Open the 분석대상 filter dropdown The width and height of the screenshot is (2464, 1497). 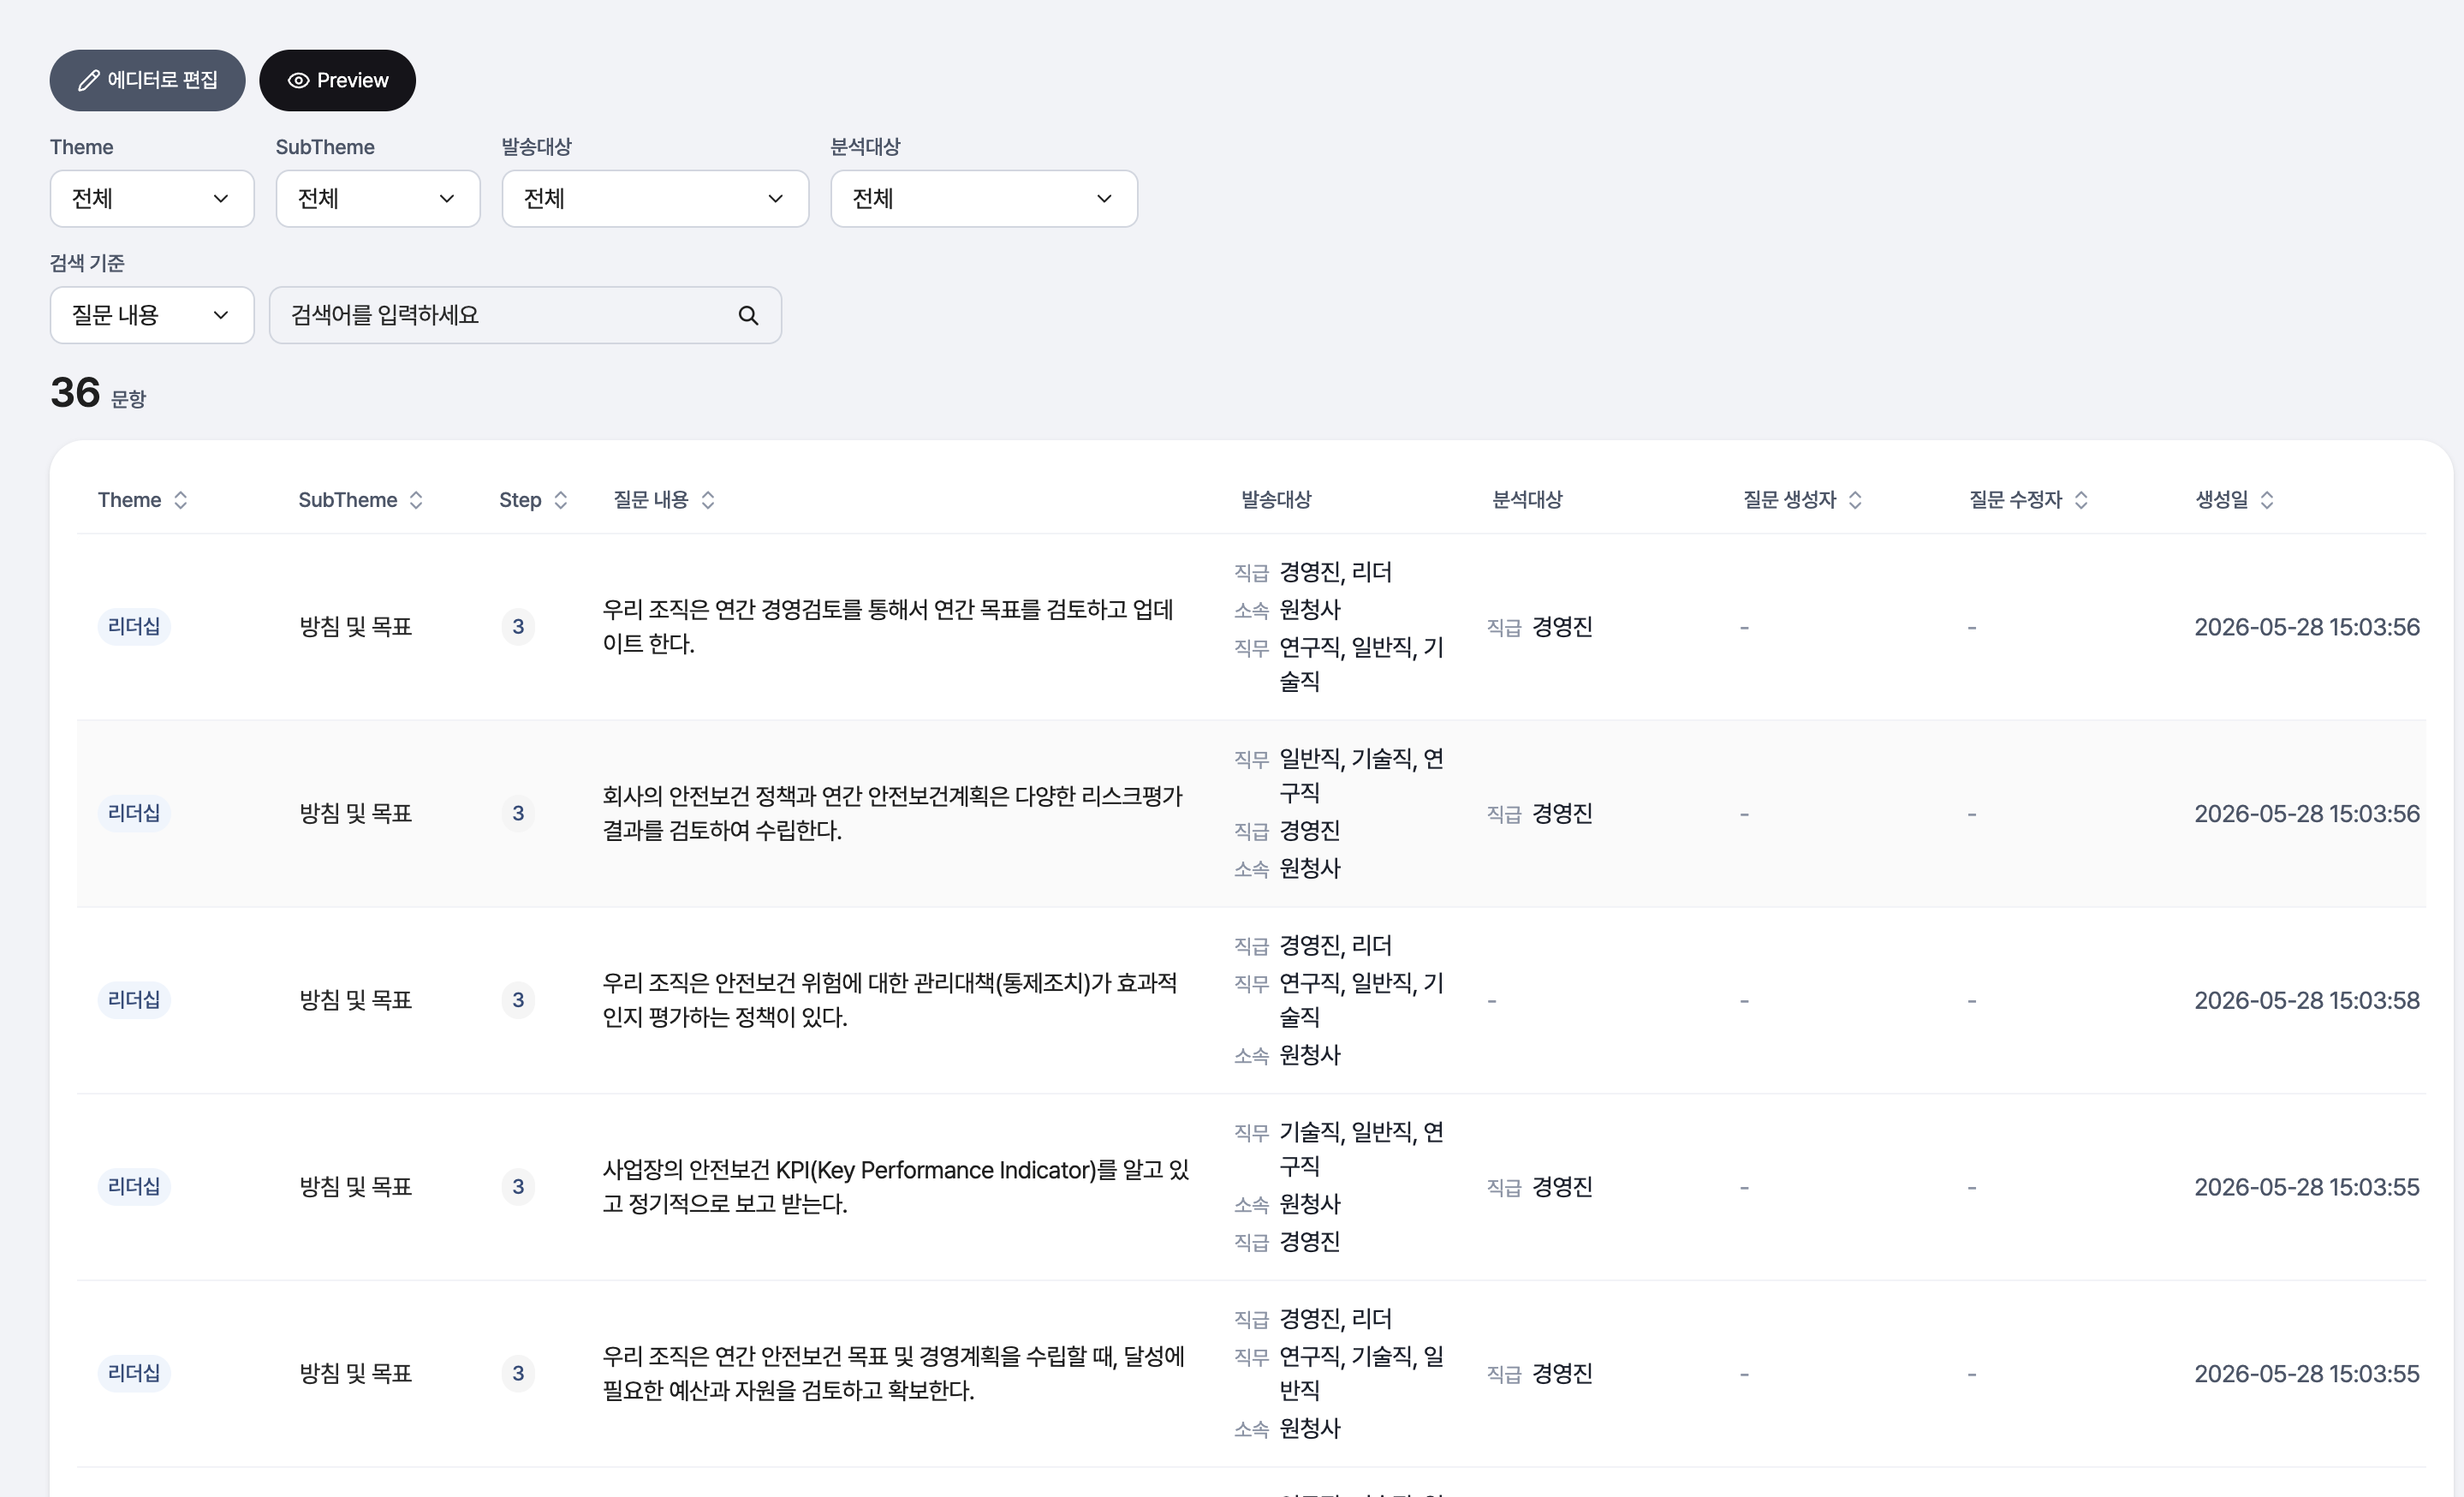click(x=984, y=199)
